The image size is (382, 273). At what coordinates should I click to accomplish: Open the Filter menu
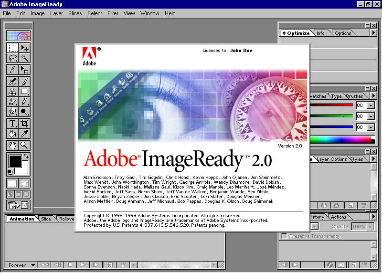113,13
